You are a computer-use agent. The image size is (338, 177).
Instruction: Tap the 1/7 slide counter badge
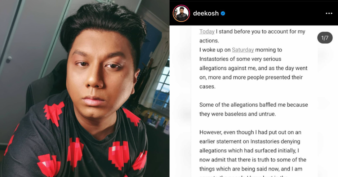pos(325,38)
